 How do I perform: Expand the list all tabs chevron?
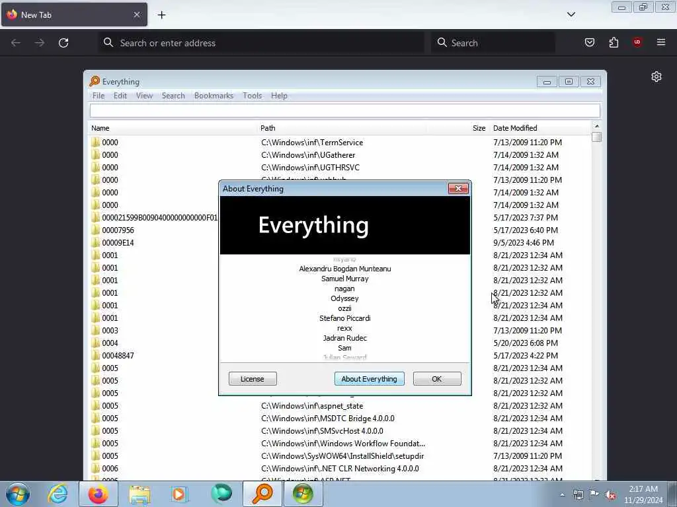pos(571,15)
